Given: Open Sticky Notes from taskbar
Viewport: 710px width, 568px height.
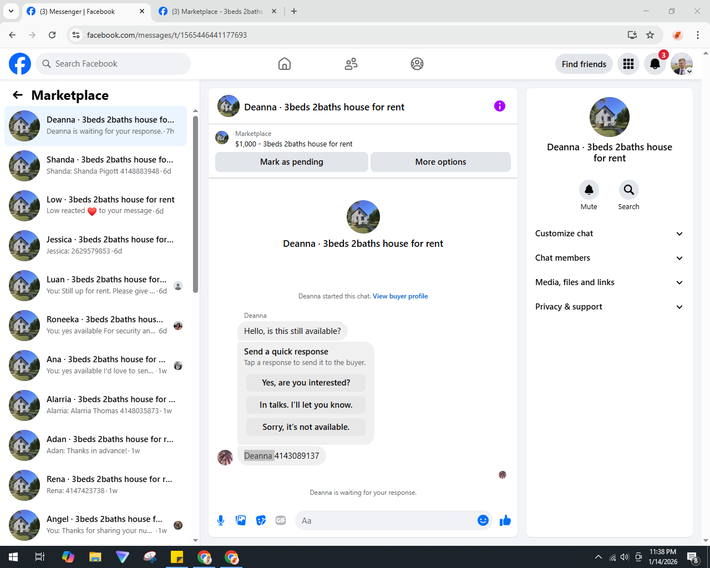Looking at the screenshot, I should [x=177, y=557].
